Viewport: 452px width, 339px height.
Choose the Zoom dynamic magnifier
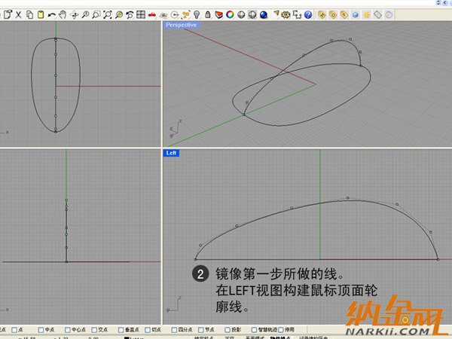(85, 14)
